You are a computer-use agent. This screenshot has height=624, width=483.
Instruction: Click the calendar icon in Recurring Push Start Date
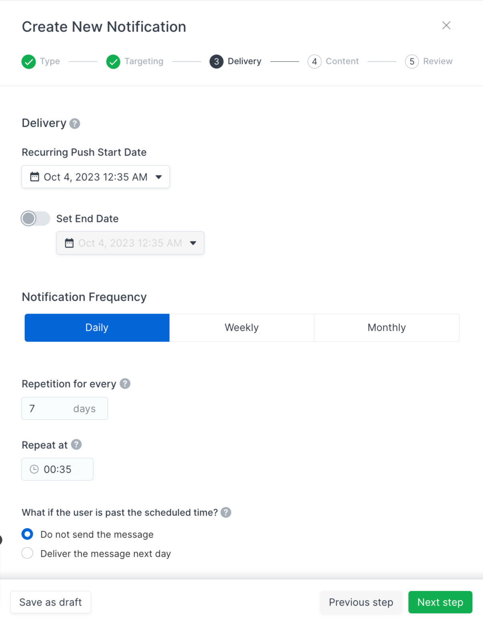pos(35,177)
